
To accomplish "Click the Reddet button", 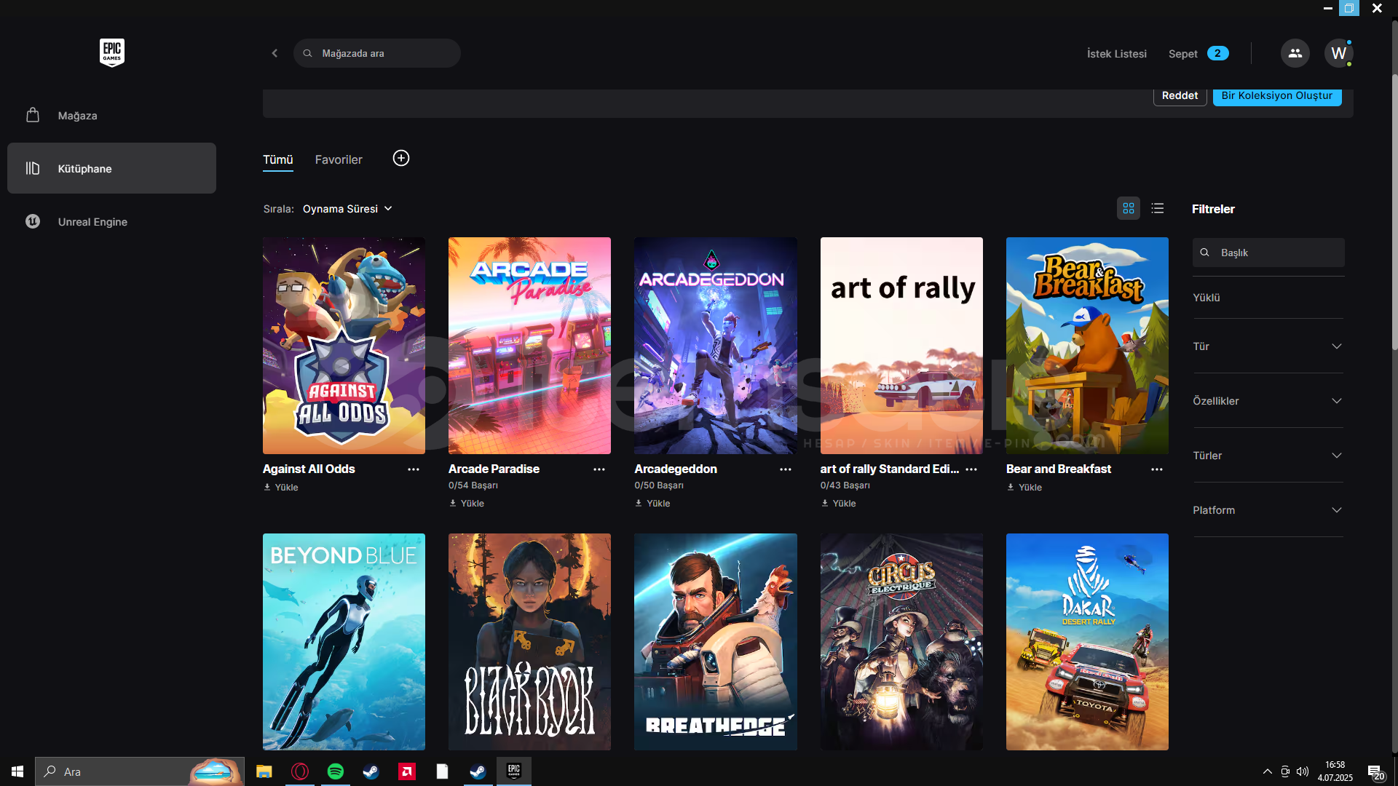I will (x=1180, y=95).
